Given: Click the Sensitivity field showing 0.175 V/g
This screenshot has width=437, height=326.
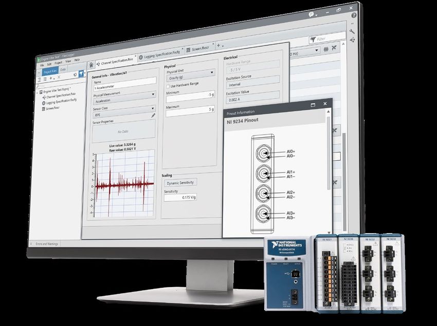Looking at the screenshot, I should click(x=180, y=197).
